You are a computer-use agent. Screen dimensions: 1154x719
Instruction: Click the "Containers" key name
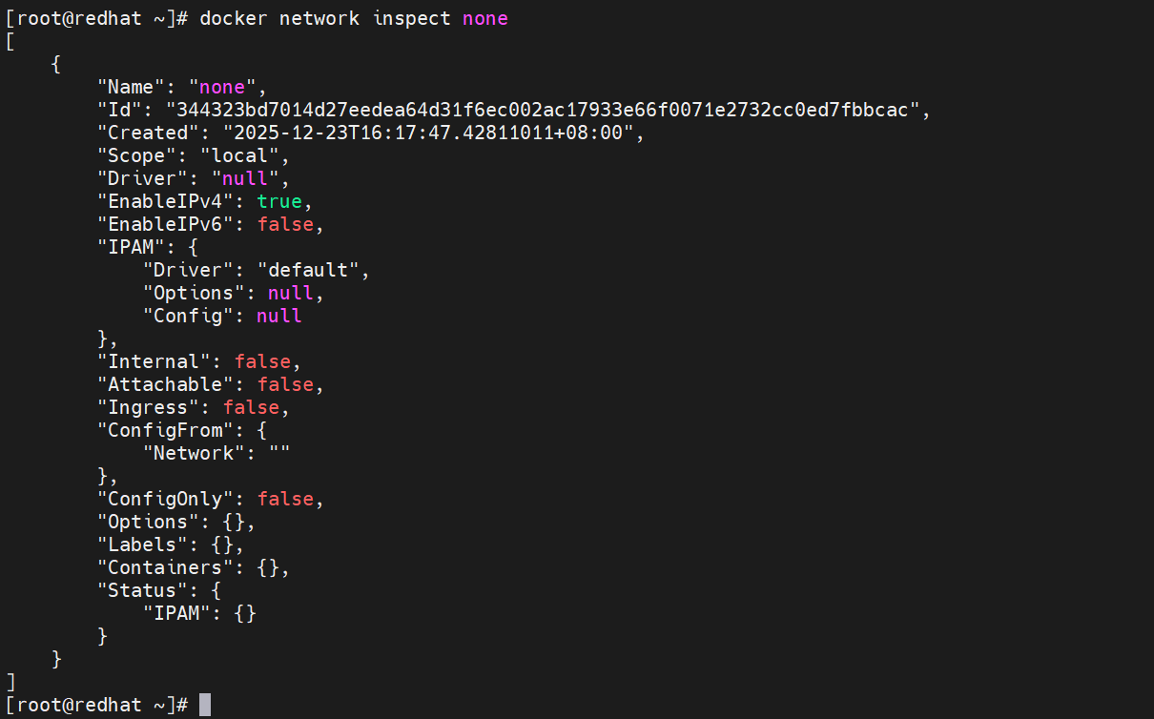[165, 567]
